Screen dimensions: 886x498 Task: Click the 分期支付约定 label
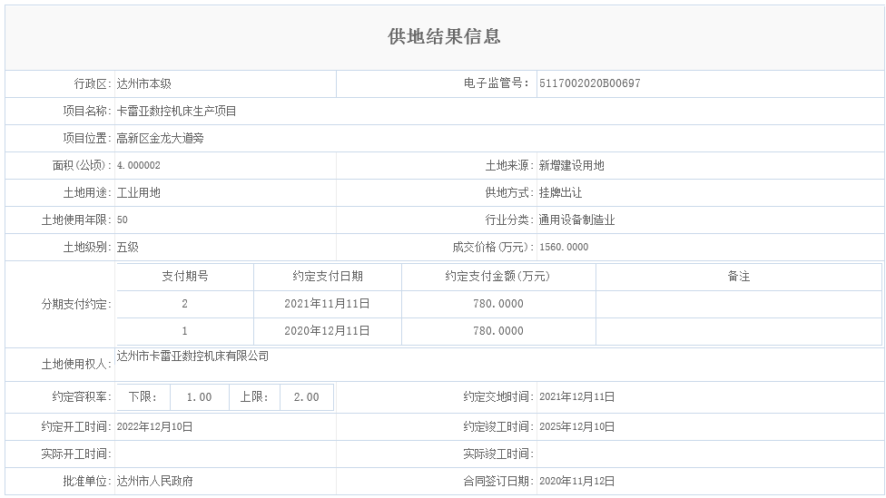pos(75,305)
